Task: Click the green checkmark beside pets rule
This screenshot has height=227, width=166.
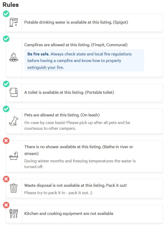Action: [x=6, y=109]
